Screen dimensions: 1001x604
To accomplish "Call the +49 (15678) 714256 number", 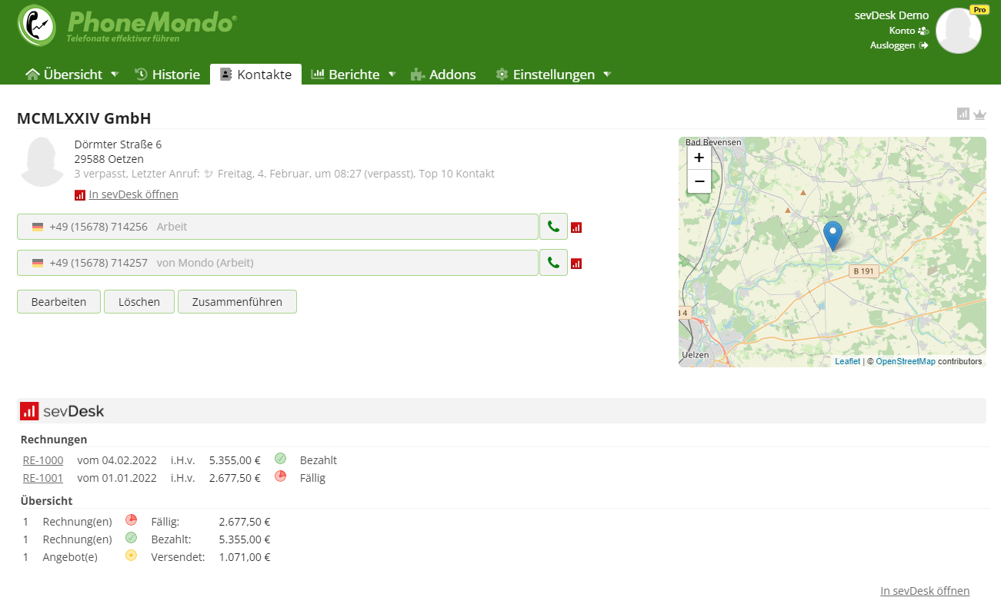I will click(553, 227).
